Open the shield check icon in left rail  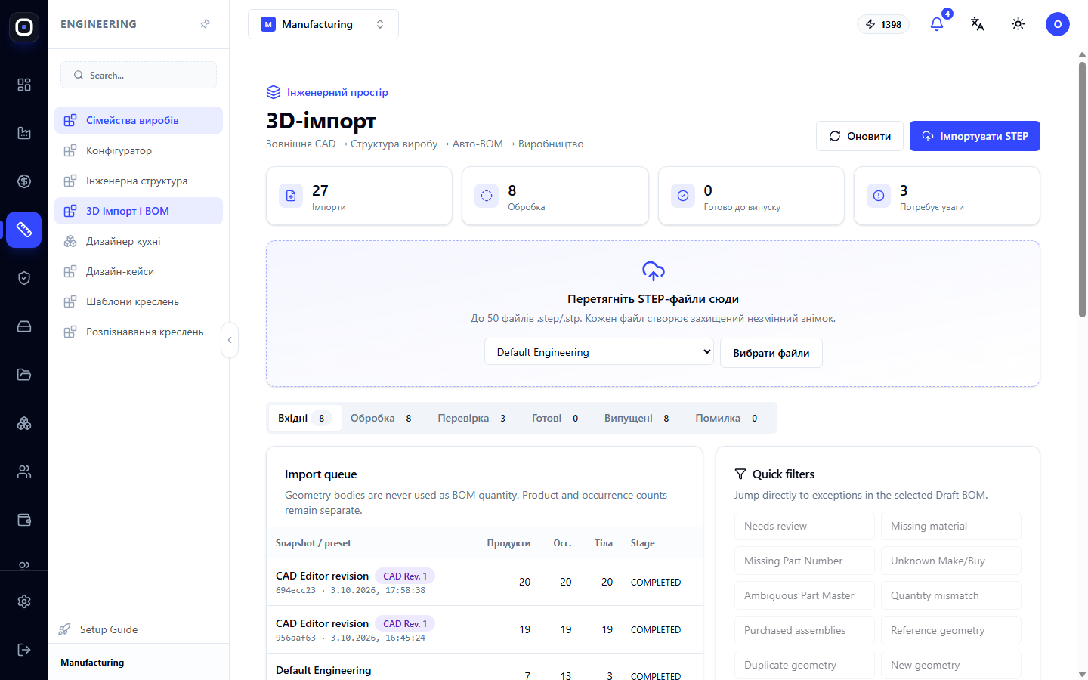click(24, 278)
